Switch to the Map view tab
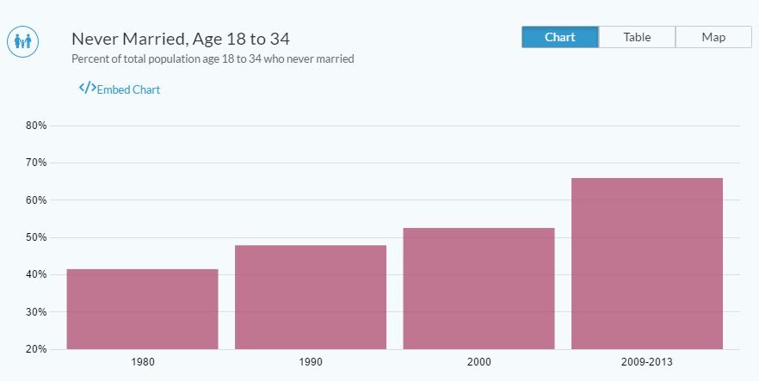The height and width of the screenshot is (381, 759). click(x=713, y=37)
